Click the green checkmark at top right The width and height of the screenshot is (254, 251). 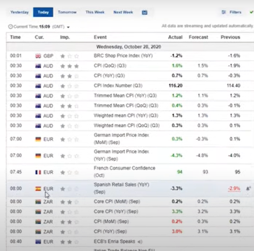[251, 12]
